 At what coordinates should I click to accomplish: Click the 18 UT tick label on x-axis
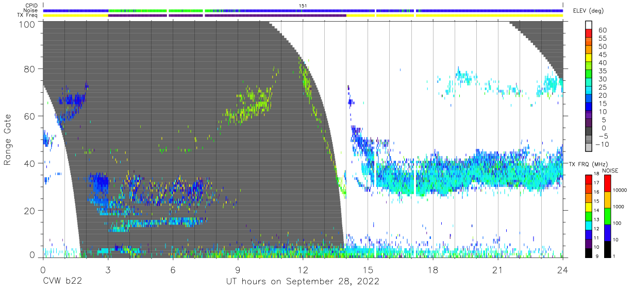click(433, 270)
